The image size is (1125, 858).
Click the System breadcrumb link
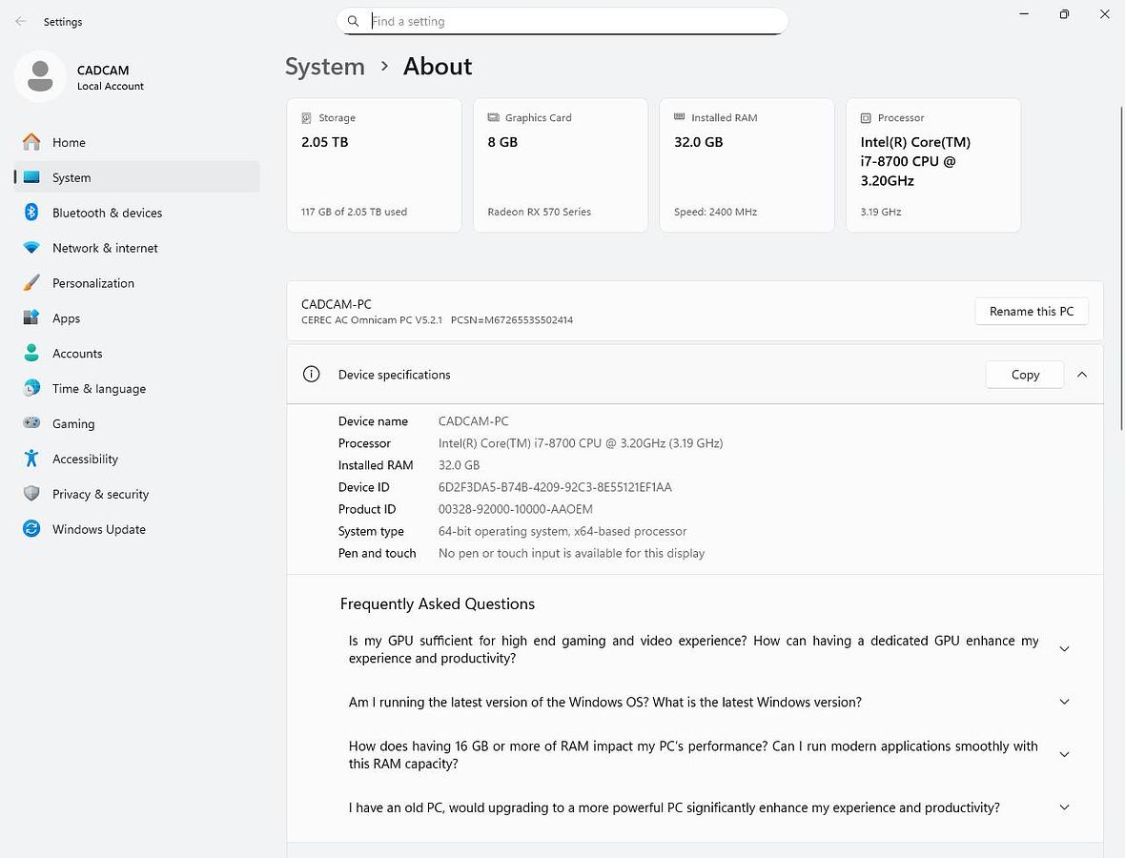pos(325,67)
